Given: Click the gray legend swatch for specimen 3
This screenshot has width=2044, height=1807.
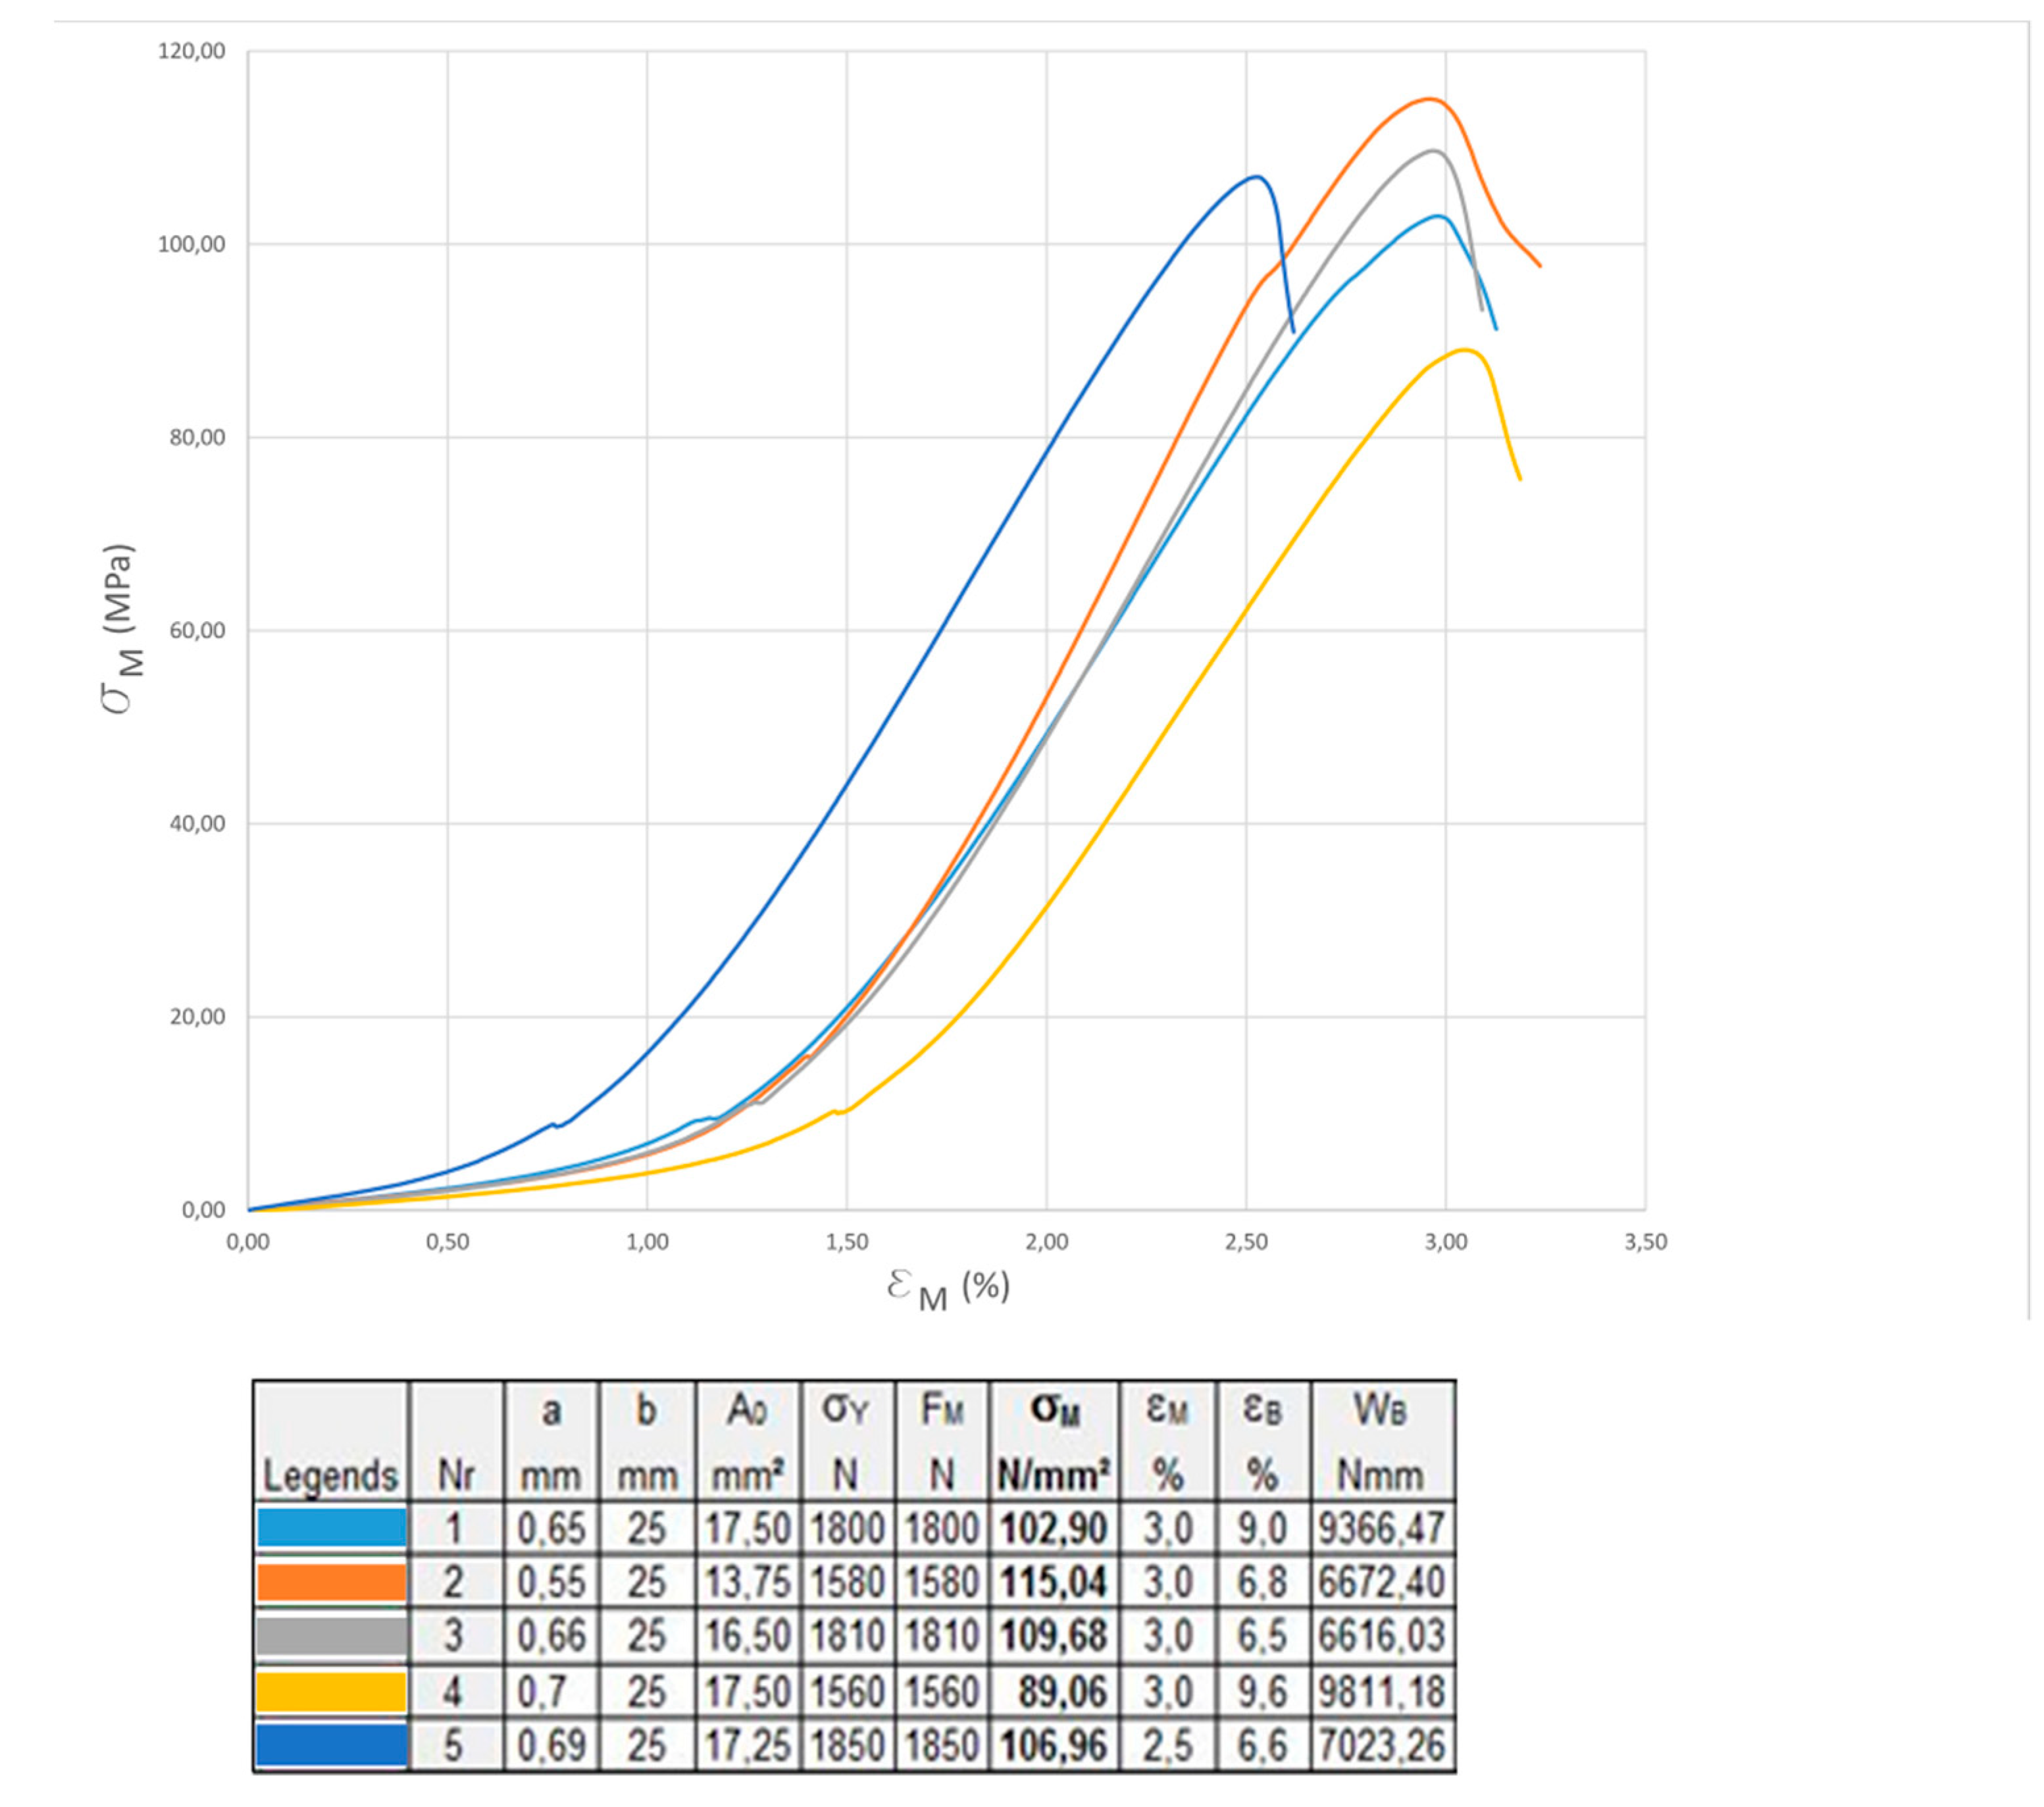Looking at the screenshot, I should (331, 1636).
